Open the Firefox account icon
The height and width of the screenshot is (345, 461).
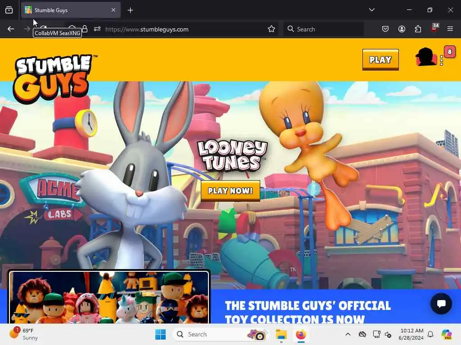(x=402, y=29)
